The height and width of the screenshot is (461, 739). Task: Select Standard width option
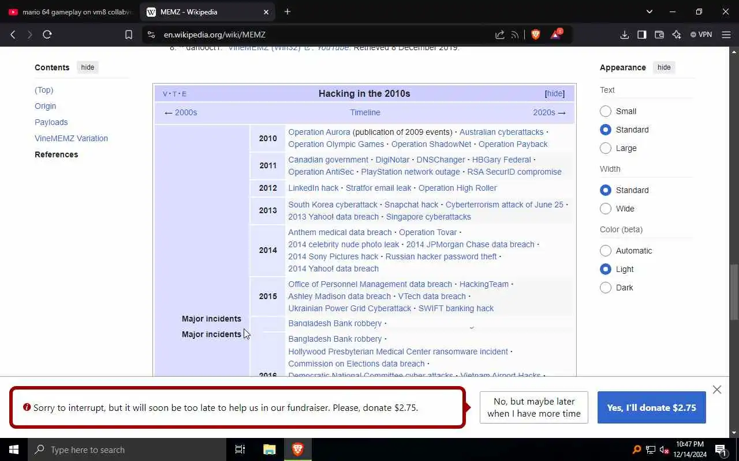(606, 190)
